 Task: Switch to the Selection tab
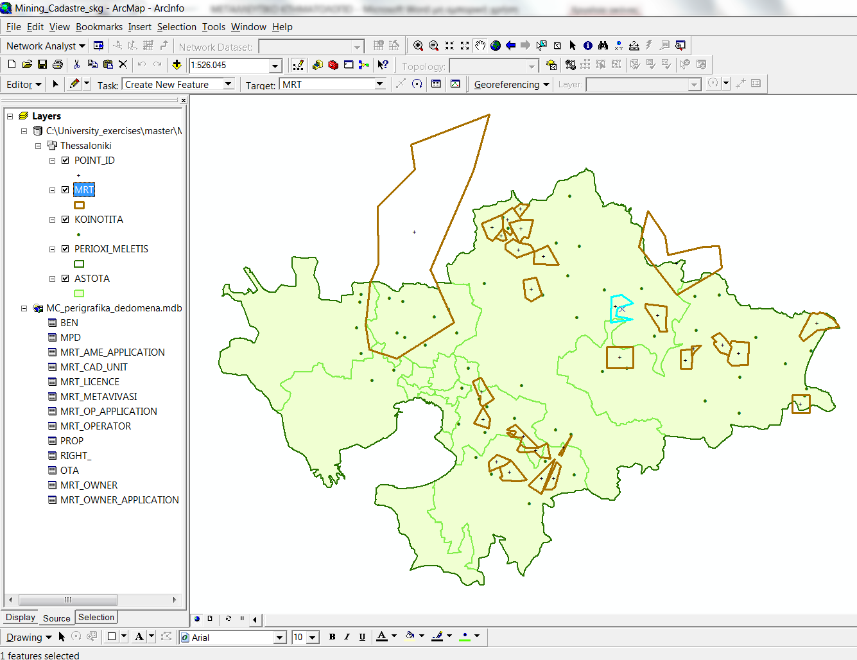[x=96, y=618]
